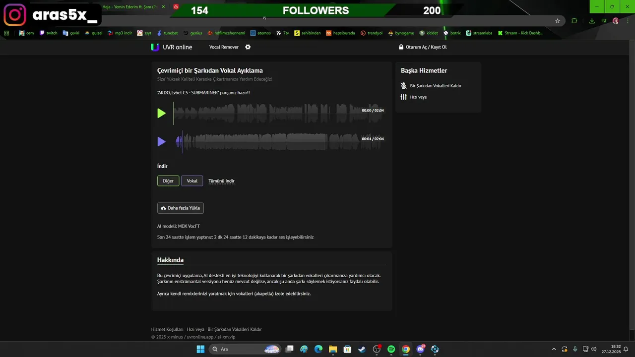The width and height of the screenshot is (635, 357).
Task: Download the Diğer instrumental track
Action: pyautogui.click(x=168, y=181)
